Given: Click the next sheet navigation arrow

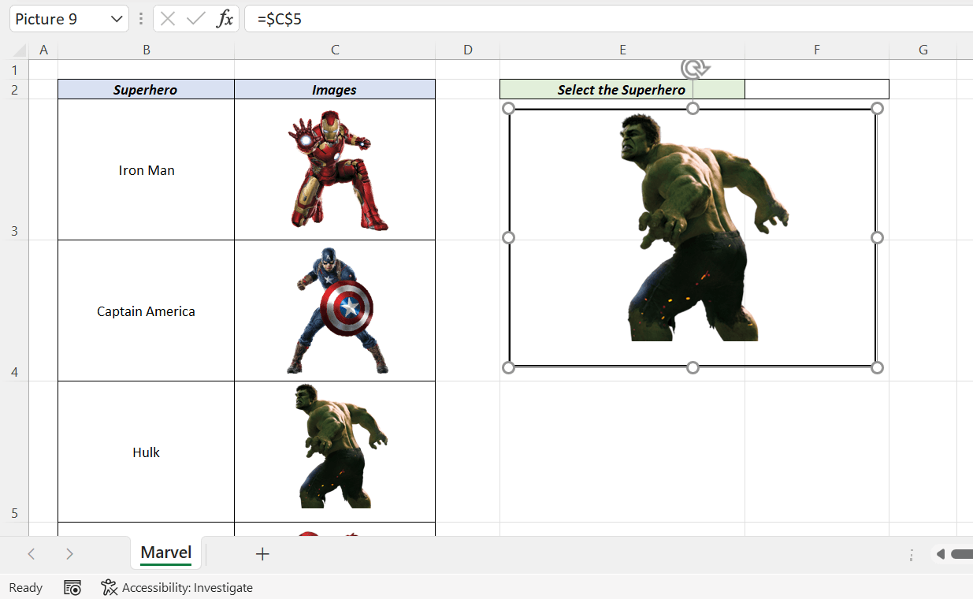Looking at the screenshot, I should click(69, 553).
